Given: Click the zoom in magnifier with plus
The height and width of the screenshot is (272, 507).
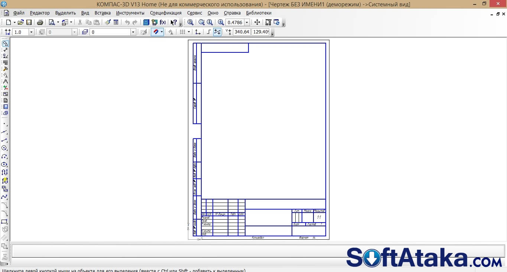Looking at the screenshot, I should point(221,22).
